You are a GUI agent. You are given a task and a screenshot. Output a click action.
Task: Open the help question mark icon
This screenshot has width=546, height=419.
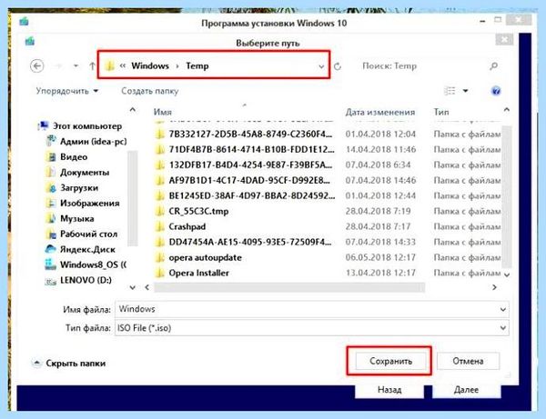click(496, 91)
